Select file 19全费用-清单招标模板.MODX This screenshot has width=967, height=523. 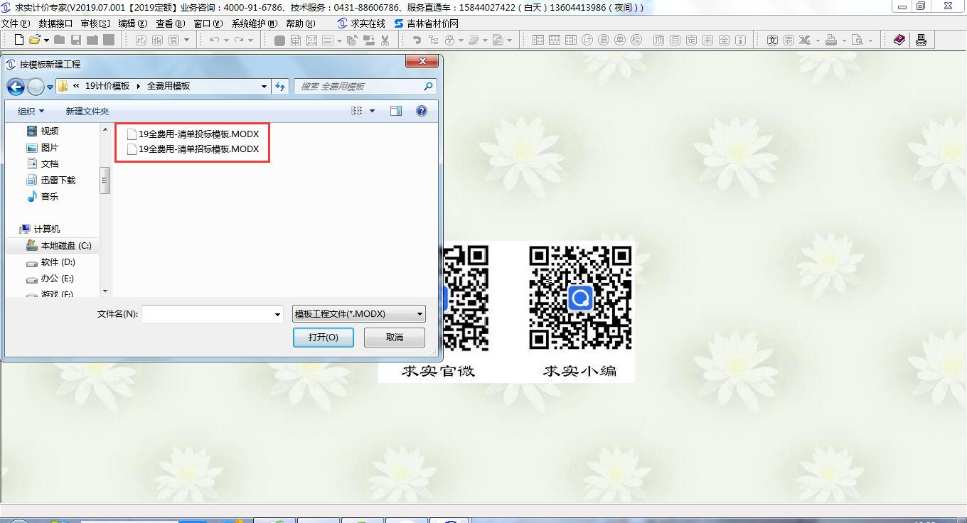click(193, 149)
